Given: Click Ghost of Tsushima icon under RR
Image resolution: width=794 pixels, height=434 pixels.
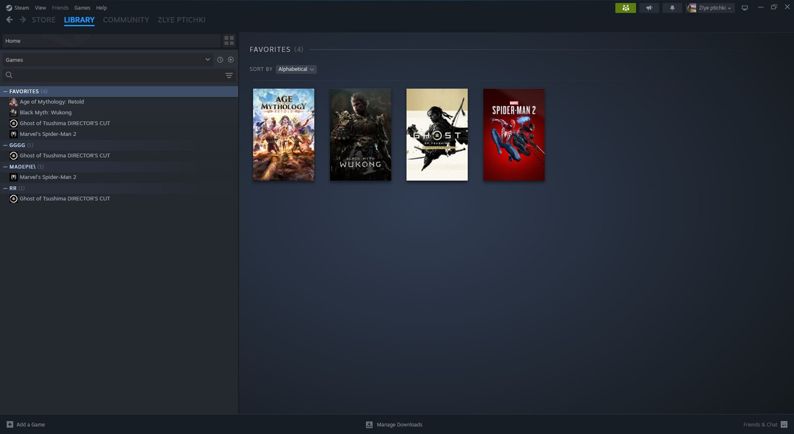Looking at the screenshot, I should 14,199.
